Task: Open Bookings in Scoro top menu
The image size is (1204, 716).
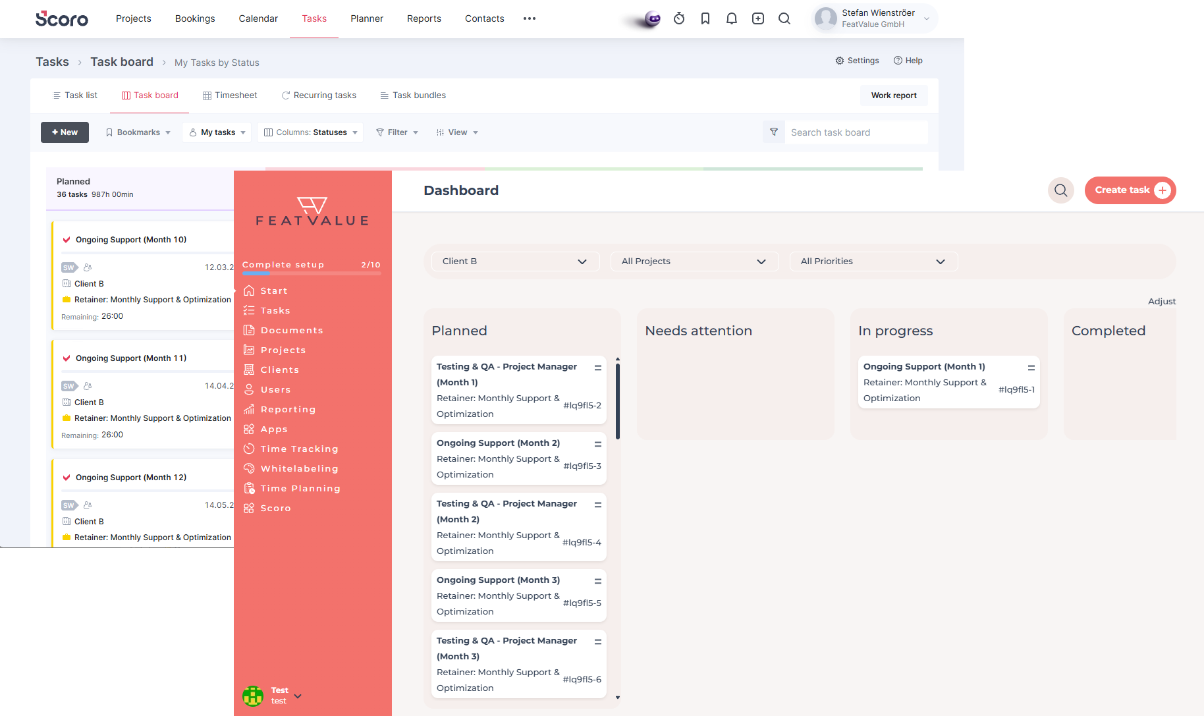Action: coord(195,18)
